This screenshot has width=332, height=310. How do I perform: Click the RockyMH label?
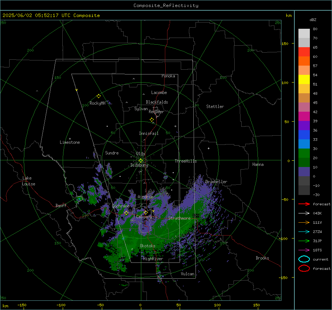click(x=97, y=103)
